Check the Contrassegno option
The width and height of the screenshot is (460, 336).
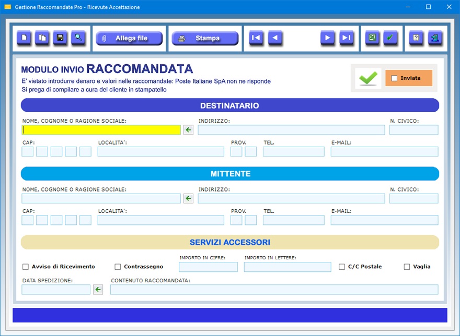tap(118, 267)
